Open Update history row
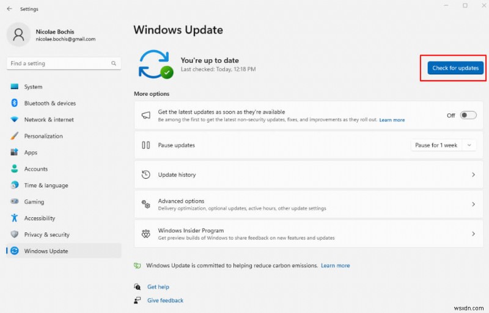Viewport: 489px width, 313px height. coord(309,174)
